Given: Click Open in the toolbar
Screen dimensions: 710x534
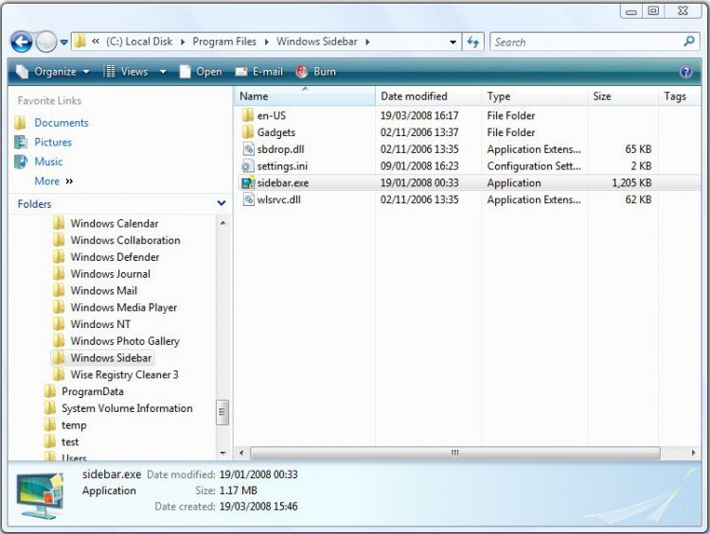Looking at the screenshot, I should pos(201,72).
